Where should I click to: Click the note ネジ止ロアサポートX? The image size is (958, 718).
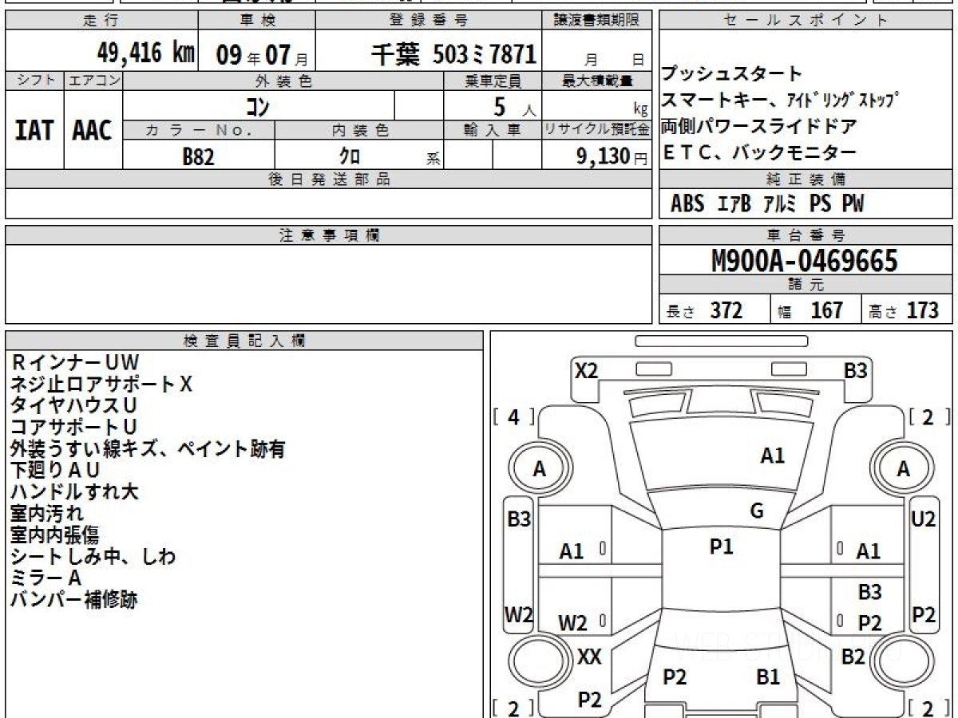pyautogui.click(x=101, y=385)
